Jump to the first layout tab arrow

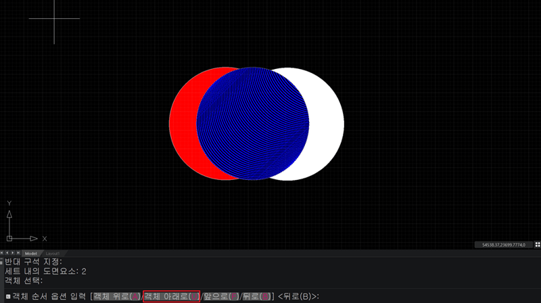click(2, 253)
